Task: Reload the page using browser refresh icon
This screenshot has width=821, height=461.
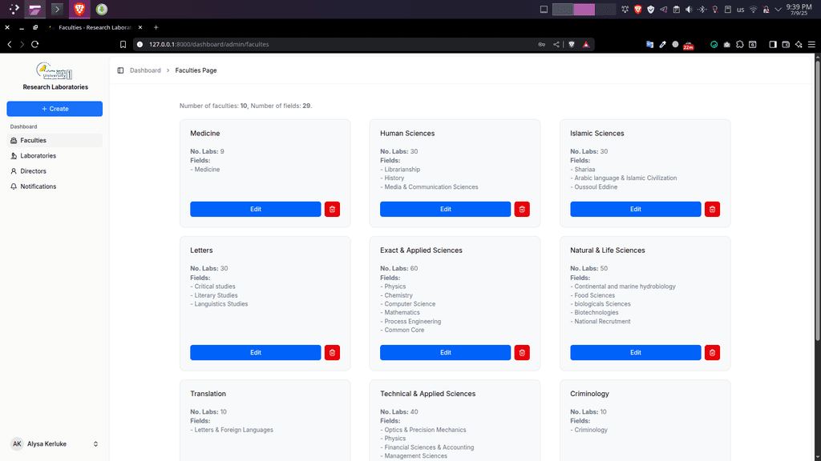Action: [x=34, y=44]
